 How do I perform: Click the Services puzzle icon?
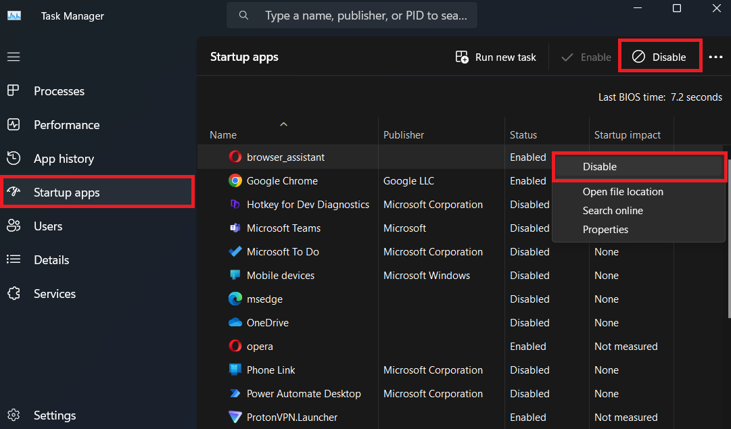coord(14,293)
